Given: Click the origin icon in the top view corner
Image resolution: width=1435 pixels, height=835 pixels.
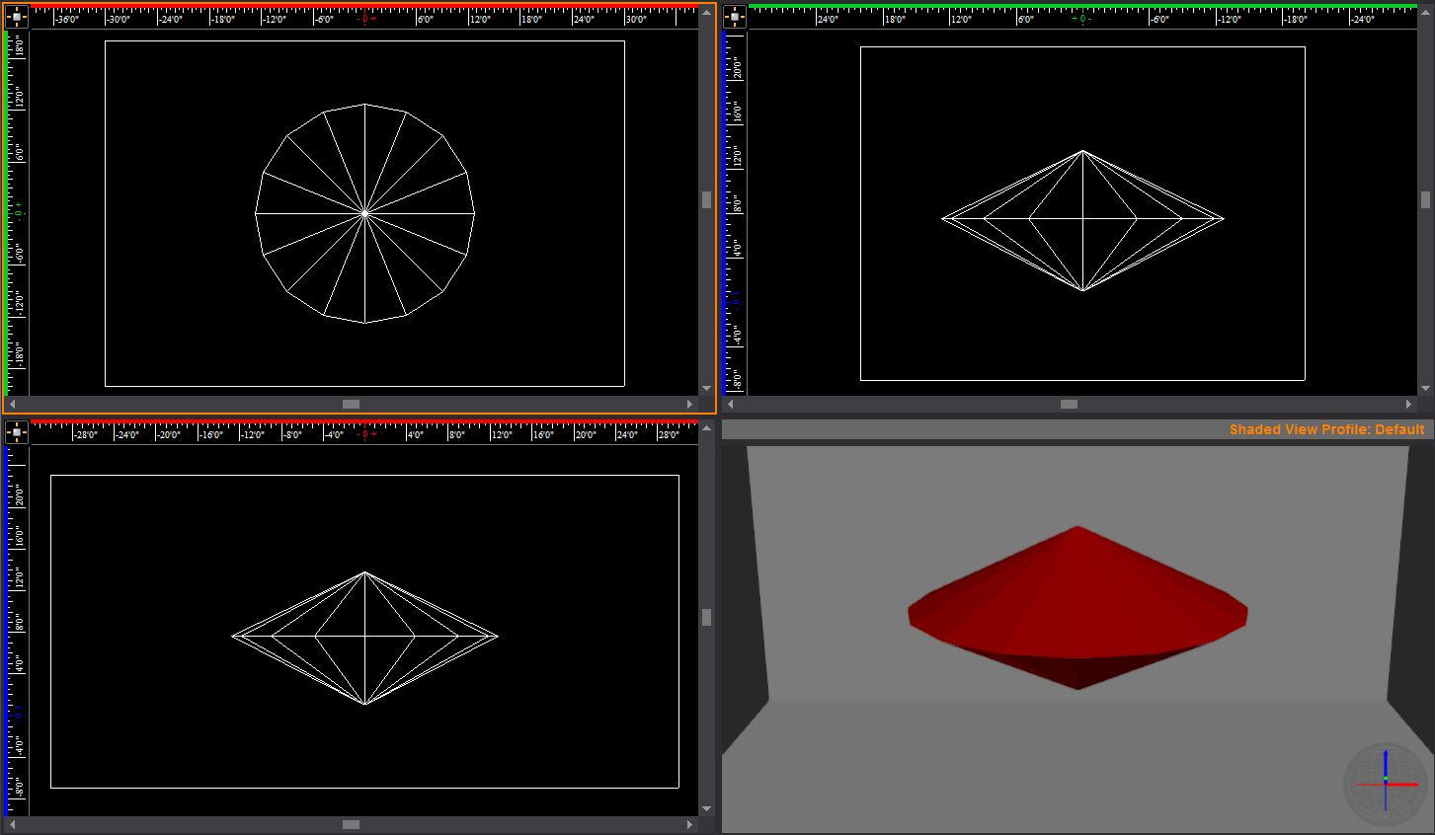Looking at the screenshot, I should [17, 16].
